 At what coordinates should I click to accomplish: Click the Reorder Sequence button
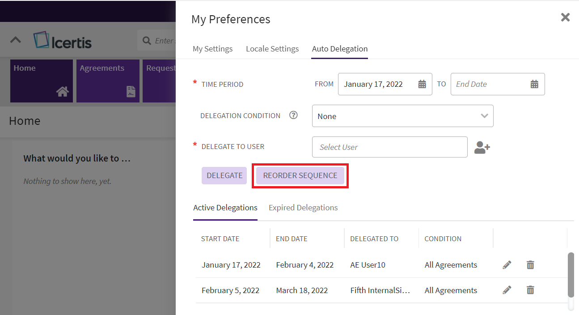pyautogui.click(x=300, y=175)
